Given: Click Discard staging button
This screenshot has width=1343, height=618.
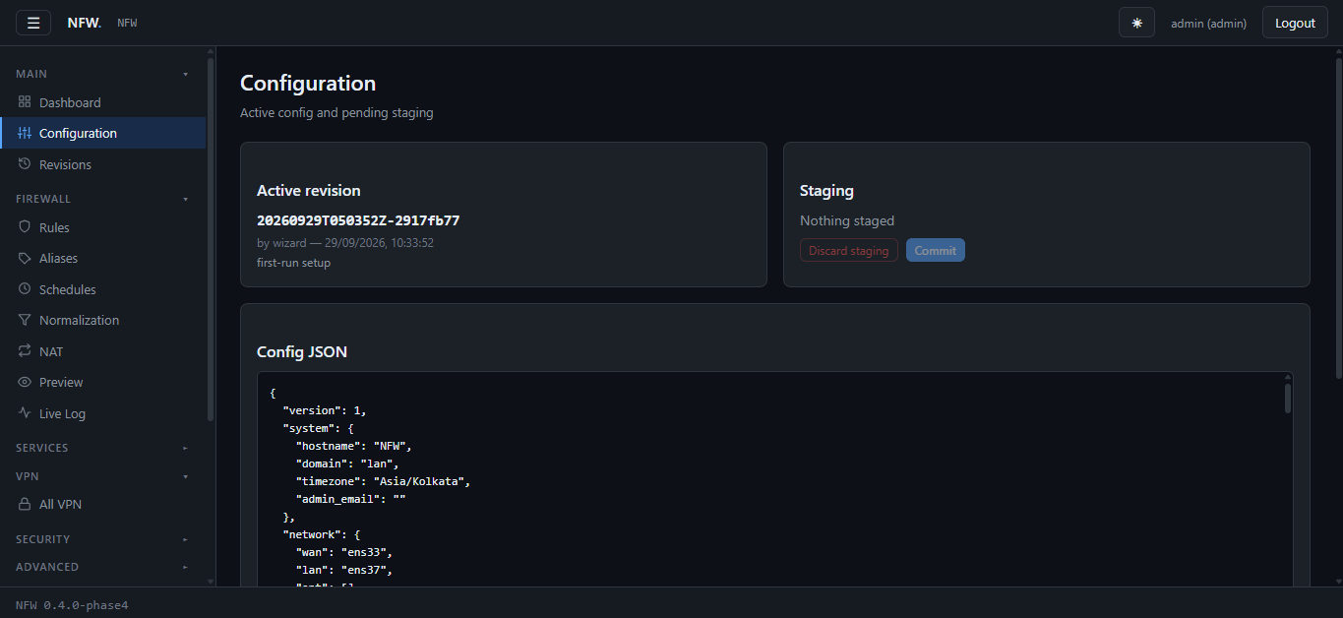Looking at the screenshot, I should click(x=848, y=251).
